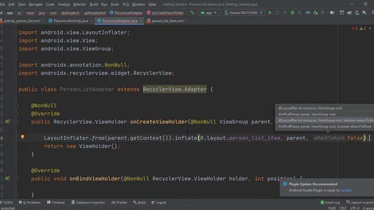Open the Build tool window

click(140, 202)
